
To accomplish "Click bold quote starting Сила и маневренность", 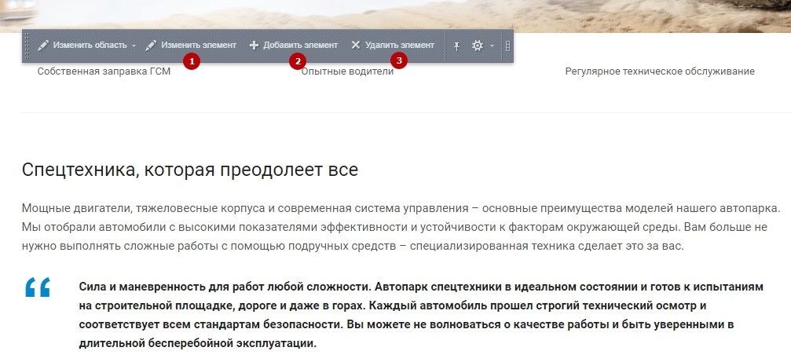I will pyautogui.click(x=421, y=315).
